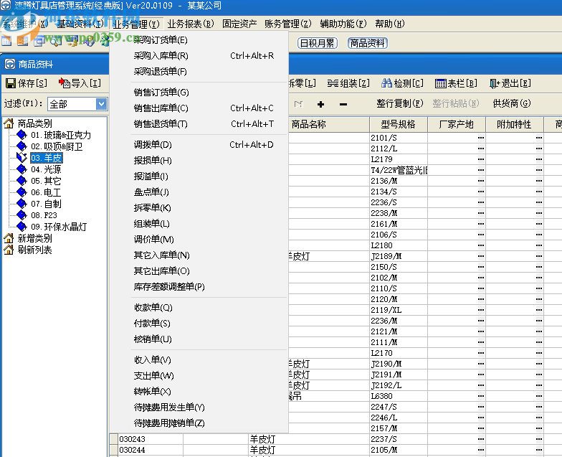Click the 供货商(G) button
The height and width of the screenshot is (457, 562).
[512, 103]
